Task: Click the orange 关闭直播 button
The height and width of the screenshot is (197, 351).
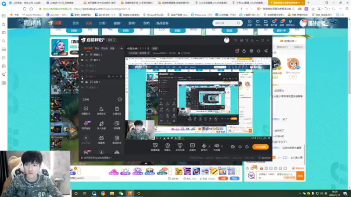Action: [260, 147]
